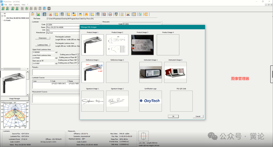Select the VH tree item

5,13
